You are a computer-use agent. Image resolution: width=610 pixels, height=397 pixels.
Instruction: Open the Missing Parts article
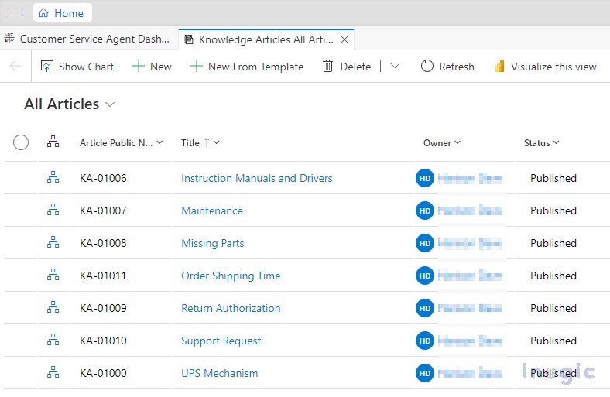pos(212,243)
